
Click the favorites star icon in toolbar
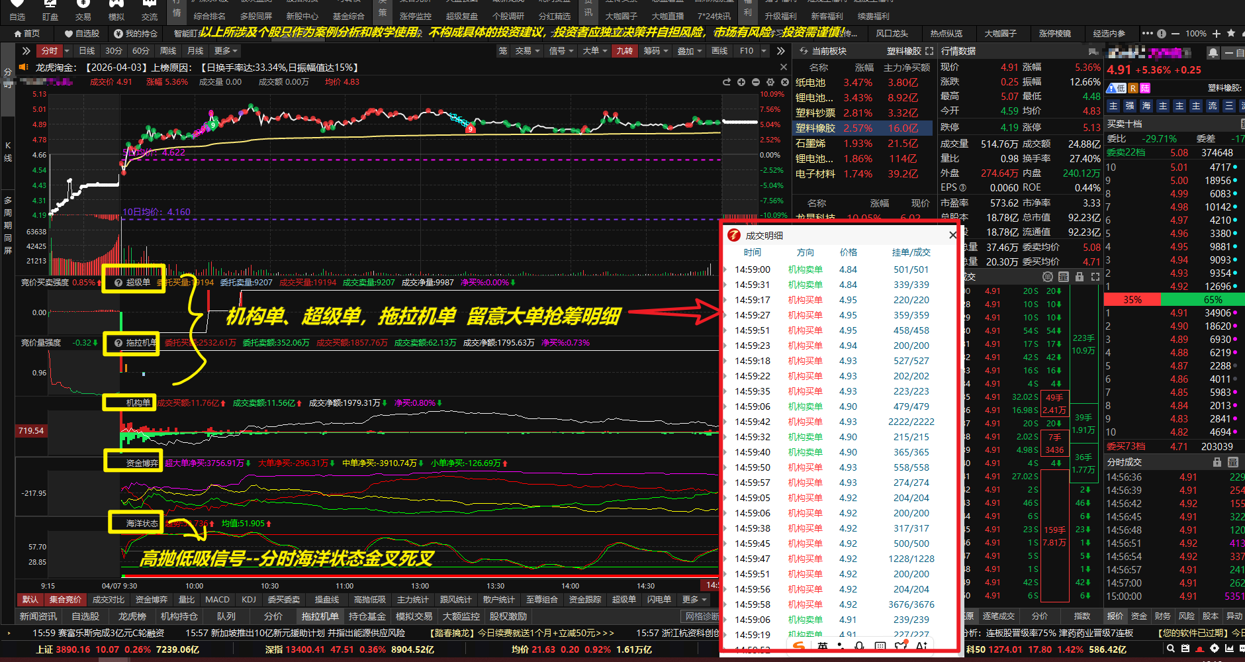point(1230,33)
